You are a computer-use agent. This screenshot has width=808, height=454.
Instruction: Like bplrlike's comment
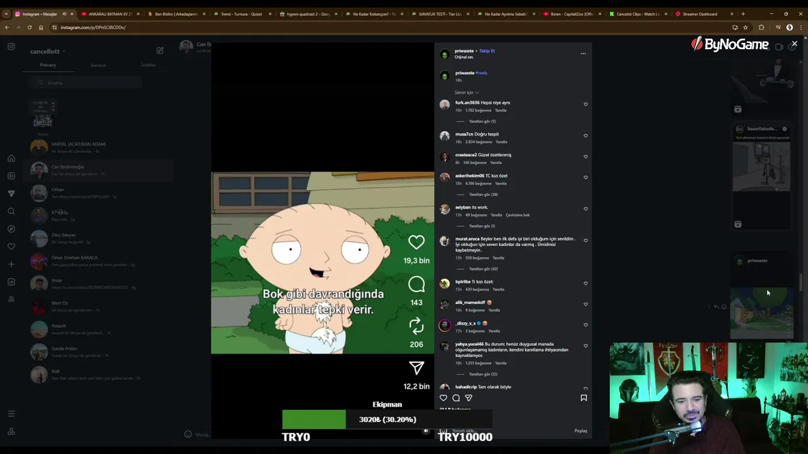click(585, 283)
